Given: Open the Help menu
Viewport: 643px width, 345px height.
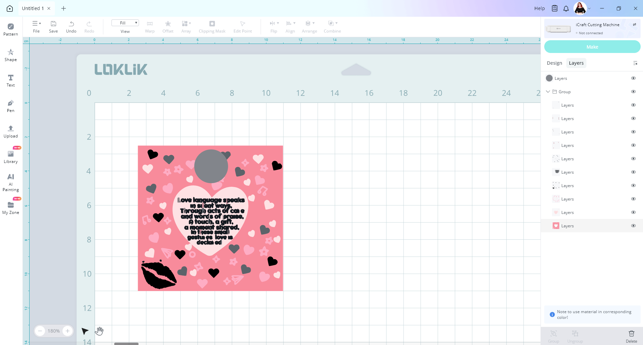Looking at the screenshot, I should (x=539, y=8).
